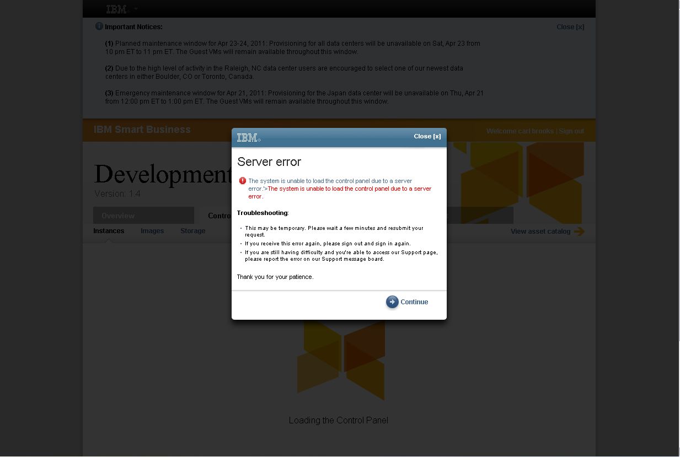Viewport: 680px width, 457px height.
Task: Open the dropdown arrow beside the top IBM logo
Action: pyautogui.click(x=136, y=9)
